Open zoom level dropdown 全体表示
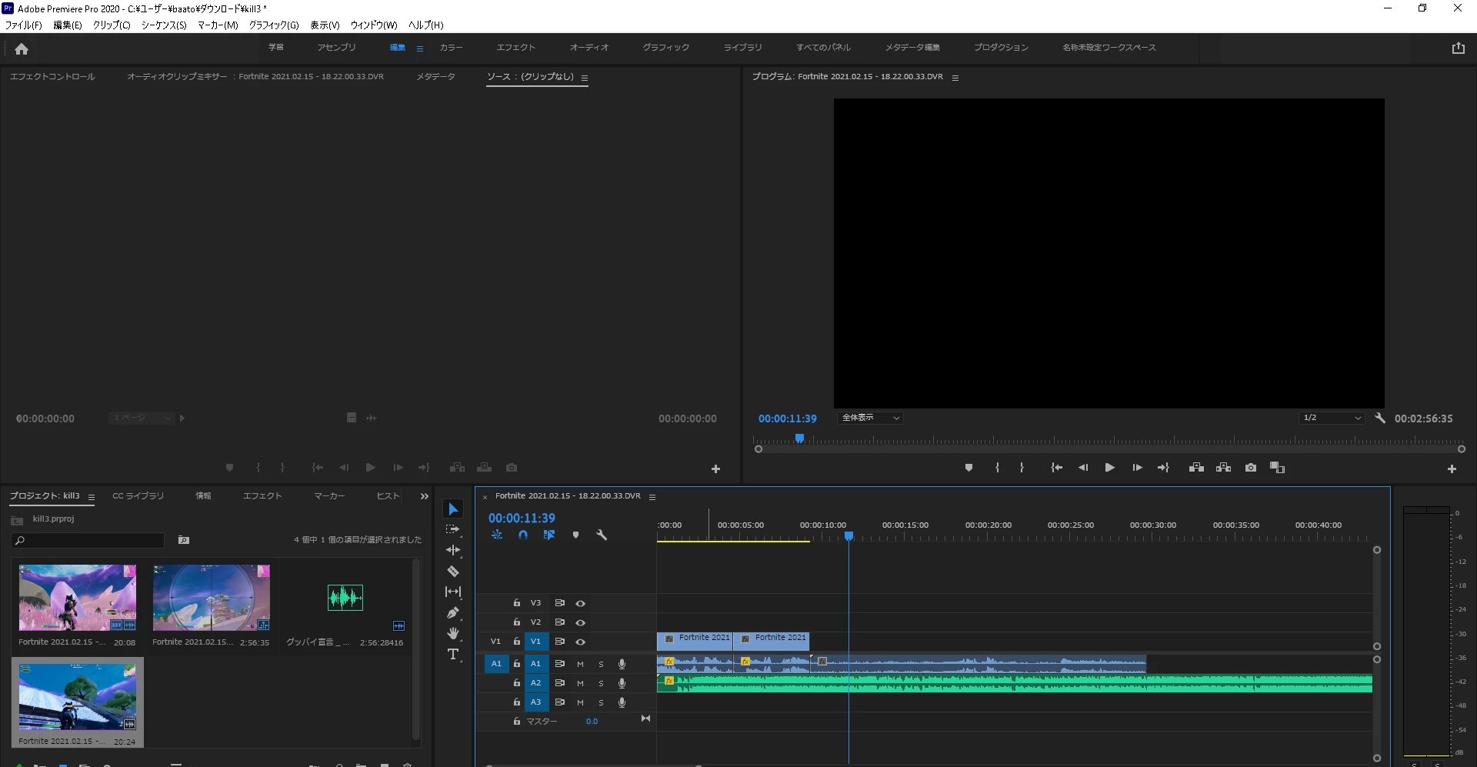This screenshot has width=1477, height=767. pyautogui.click(x=870, y=418)
